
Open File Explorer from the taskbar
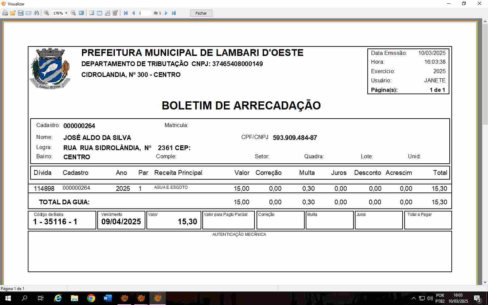click(x=75, y=298)
